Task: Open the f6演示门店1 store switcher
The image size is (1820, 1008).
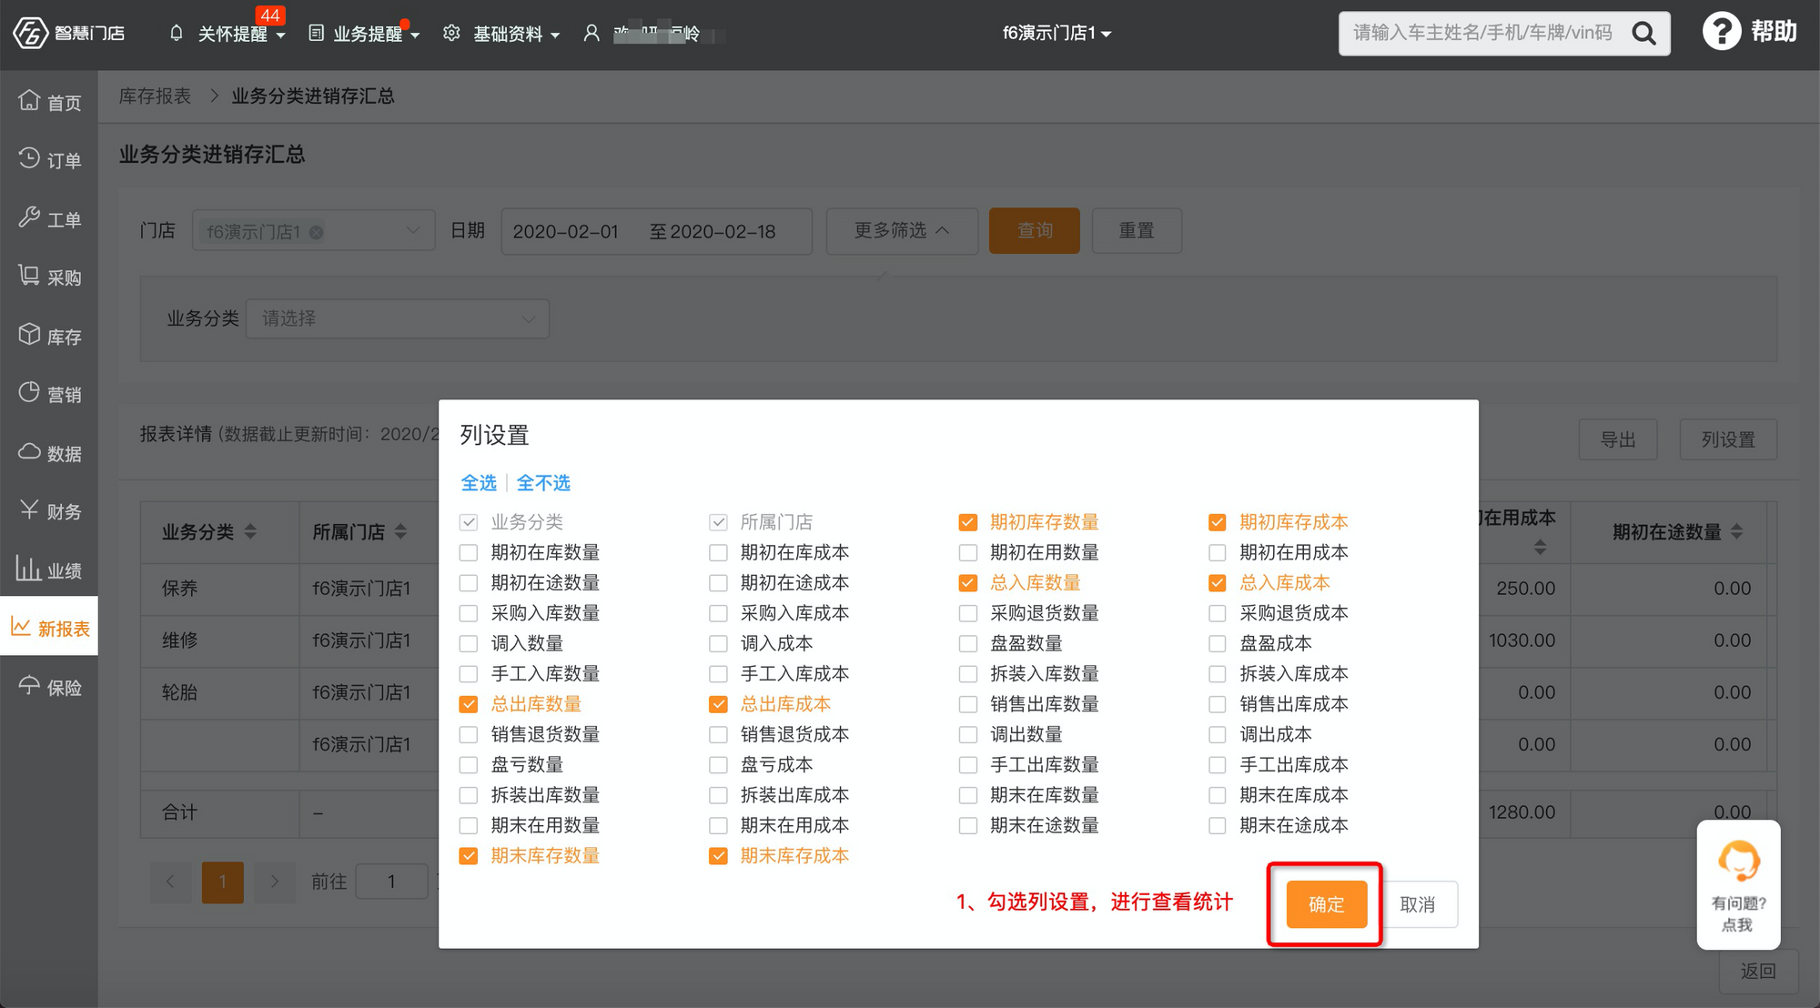Action: click(x=1057, y=34)
